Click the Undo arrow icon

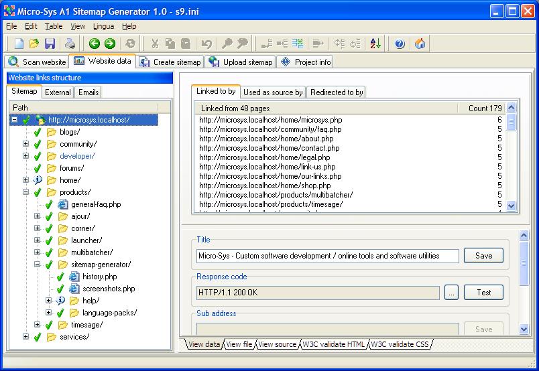coord(206,44)
